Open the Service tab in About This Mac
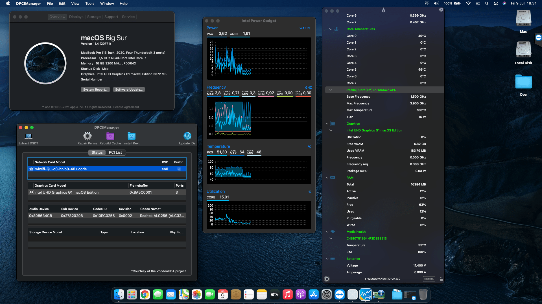This screenshot has height=304, width=542. (128, 17)
